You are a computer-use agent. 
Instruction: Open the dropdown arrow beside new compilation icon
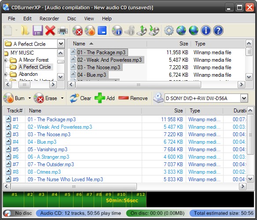point(16,30)
